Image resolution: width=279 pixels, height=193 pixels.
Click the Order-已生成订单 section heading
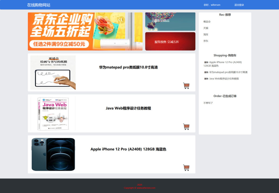[225, 96]
